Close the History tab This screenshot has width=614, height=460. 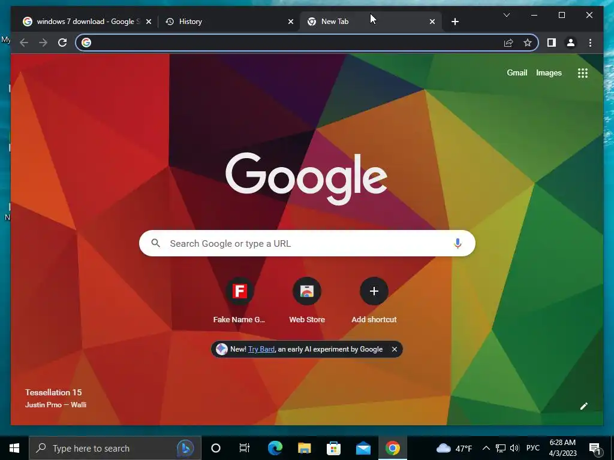pyautogui.click(x=291, y=22)
